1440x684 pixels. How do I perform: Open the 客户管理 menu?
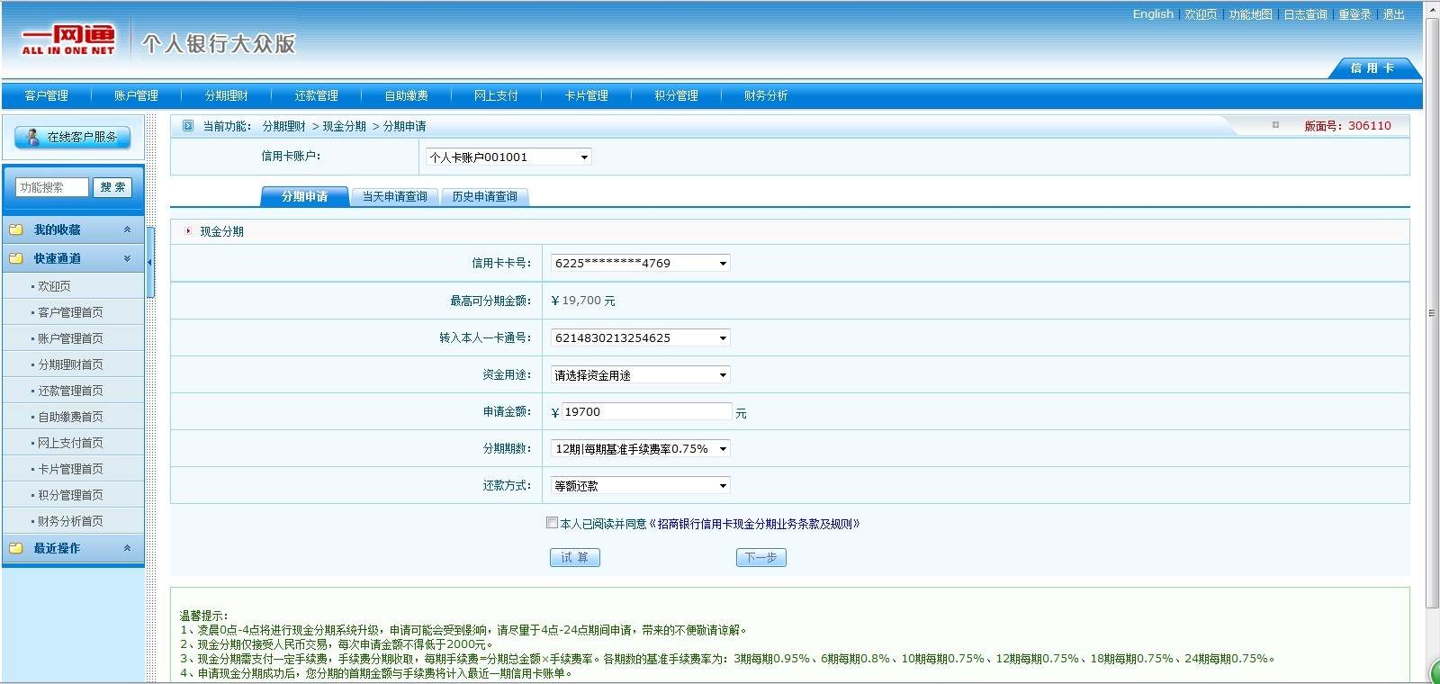pos(47,95)
